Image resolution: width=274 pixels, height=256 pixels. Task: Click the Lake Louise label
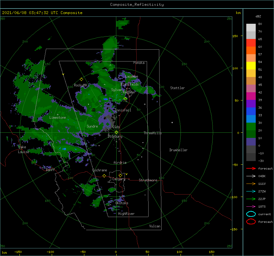23,149
